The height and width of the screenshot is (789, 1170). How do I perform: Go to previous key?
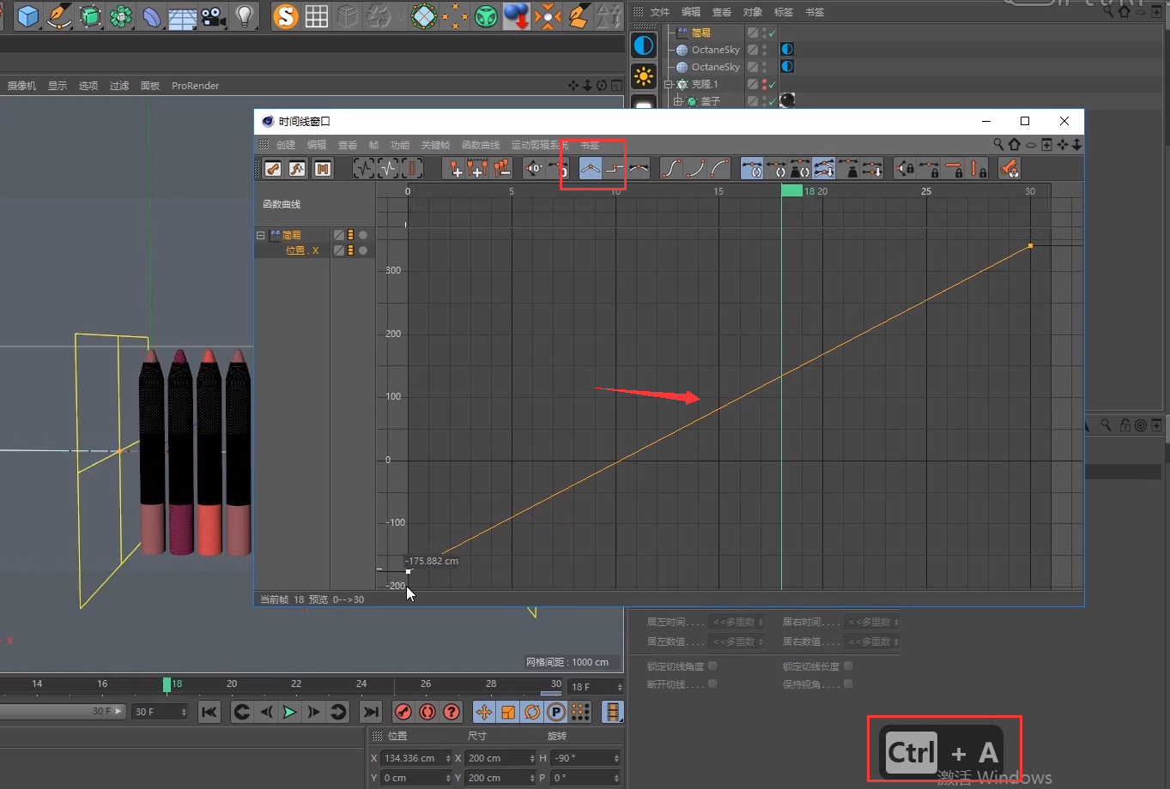tap(242, 712)
